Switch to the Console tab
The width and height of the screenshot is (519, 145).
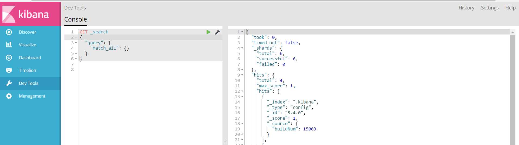click(x=75, y=19)
